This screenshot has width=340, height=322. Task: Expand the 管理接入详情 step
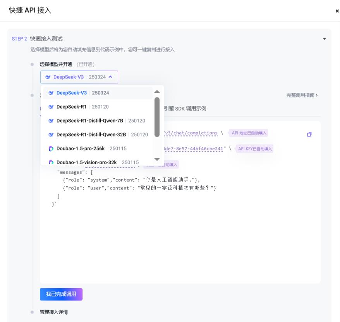[54, 312]
